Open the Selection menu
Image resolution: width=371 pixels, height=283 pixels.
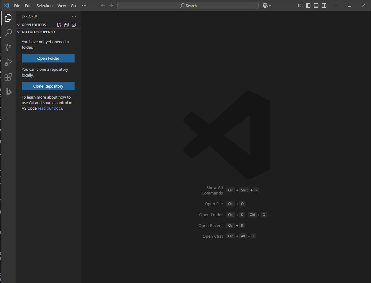tap(44, 6)
